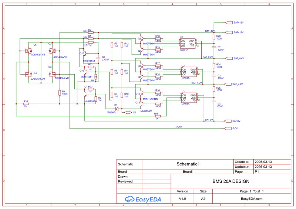Select resistor R12 1M
This screenshot has height=209, width=296.
click(122, 45)
